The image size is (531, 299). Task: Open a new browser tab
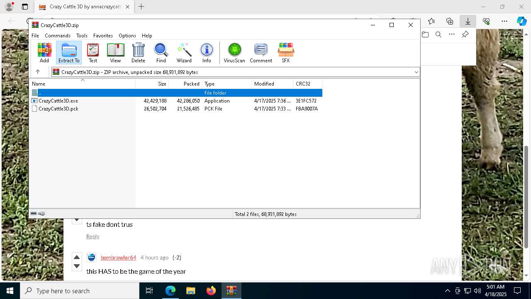tap(141, 7)
